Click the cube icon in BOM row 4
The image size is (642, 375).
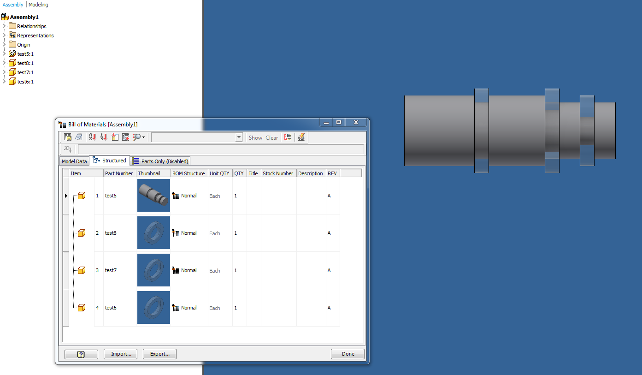point(81,308)
